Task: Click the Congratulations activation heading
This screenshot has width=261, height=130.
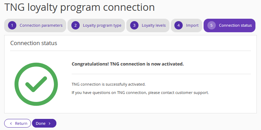Action: (x=128, y=64)
